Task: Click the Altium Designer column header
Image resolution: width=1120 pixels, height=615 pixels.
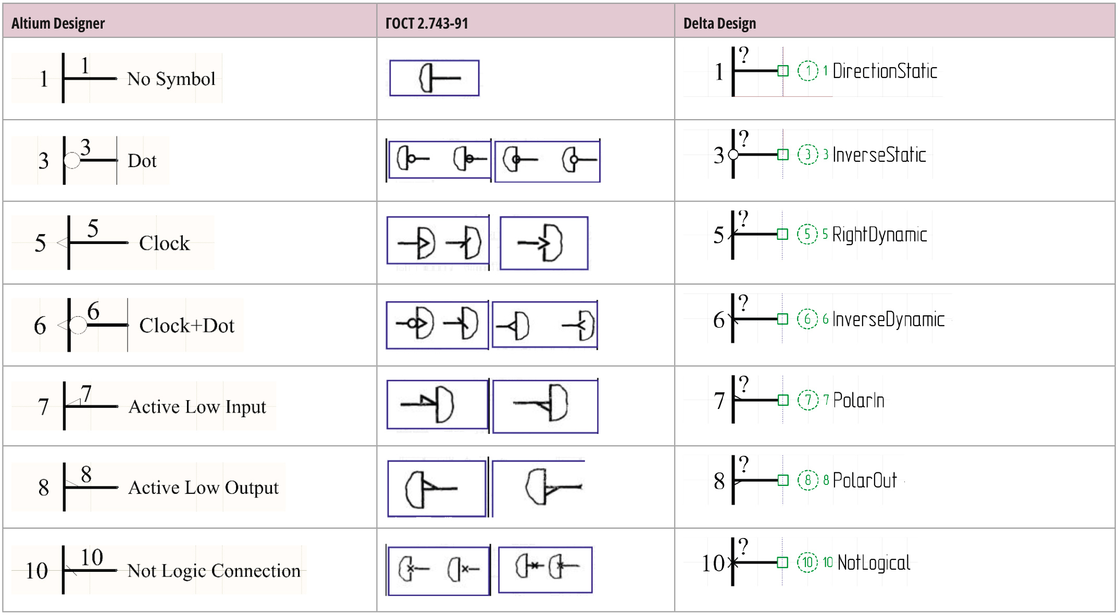Action: (58, 23)
